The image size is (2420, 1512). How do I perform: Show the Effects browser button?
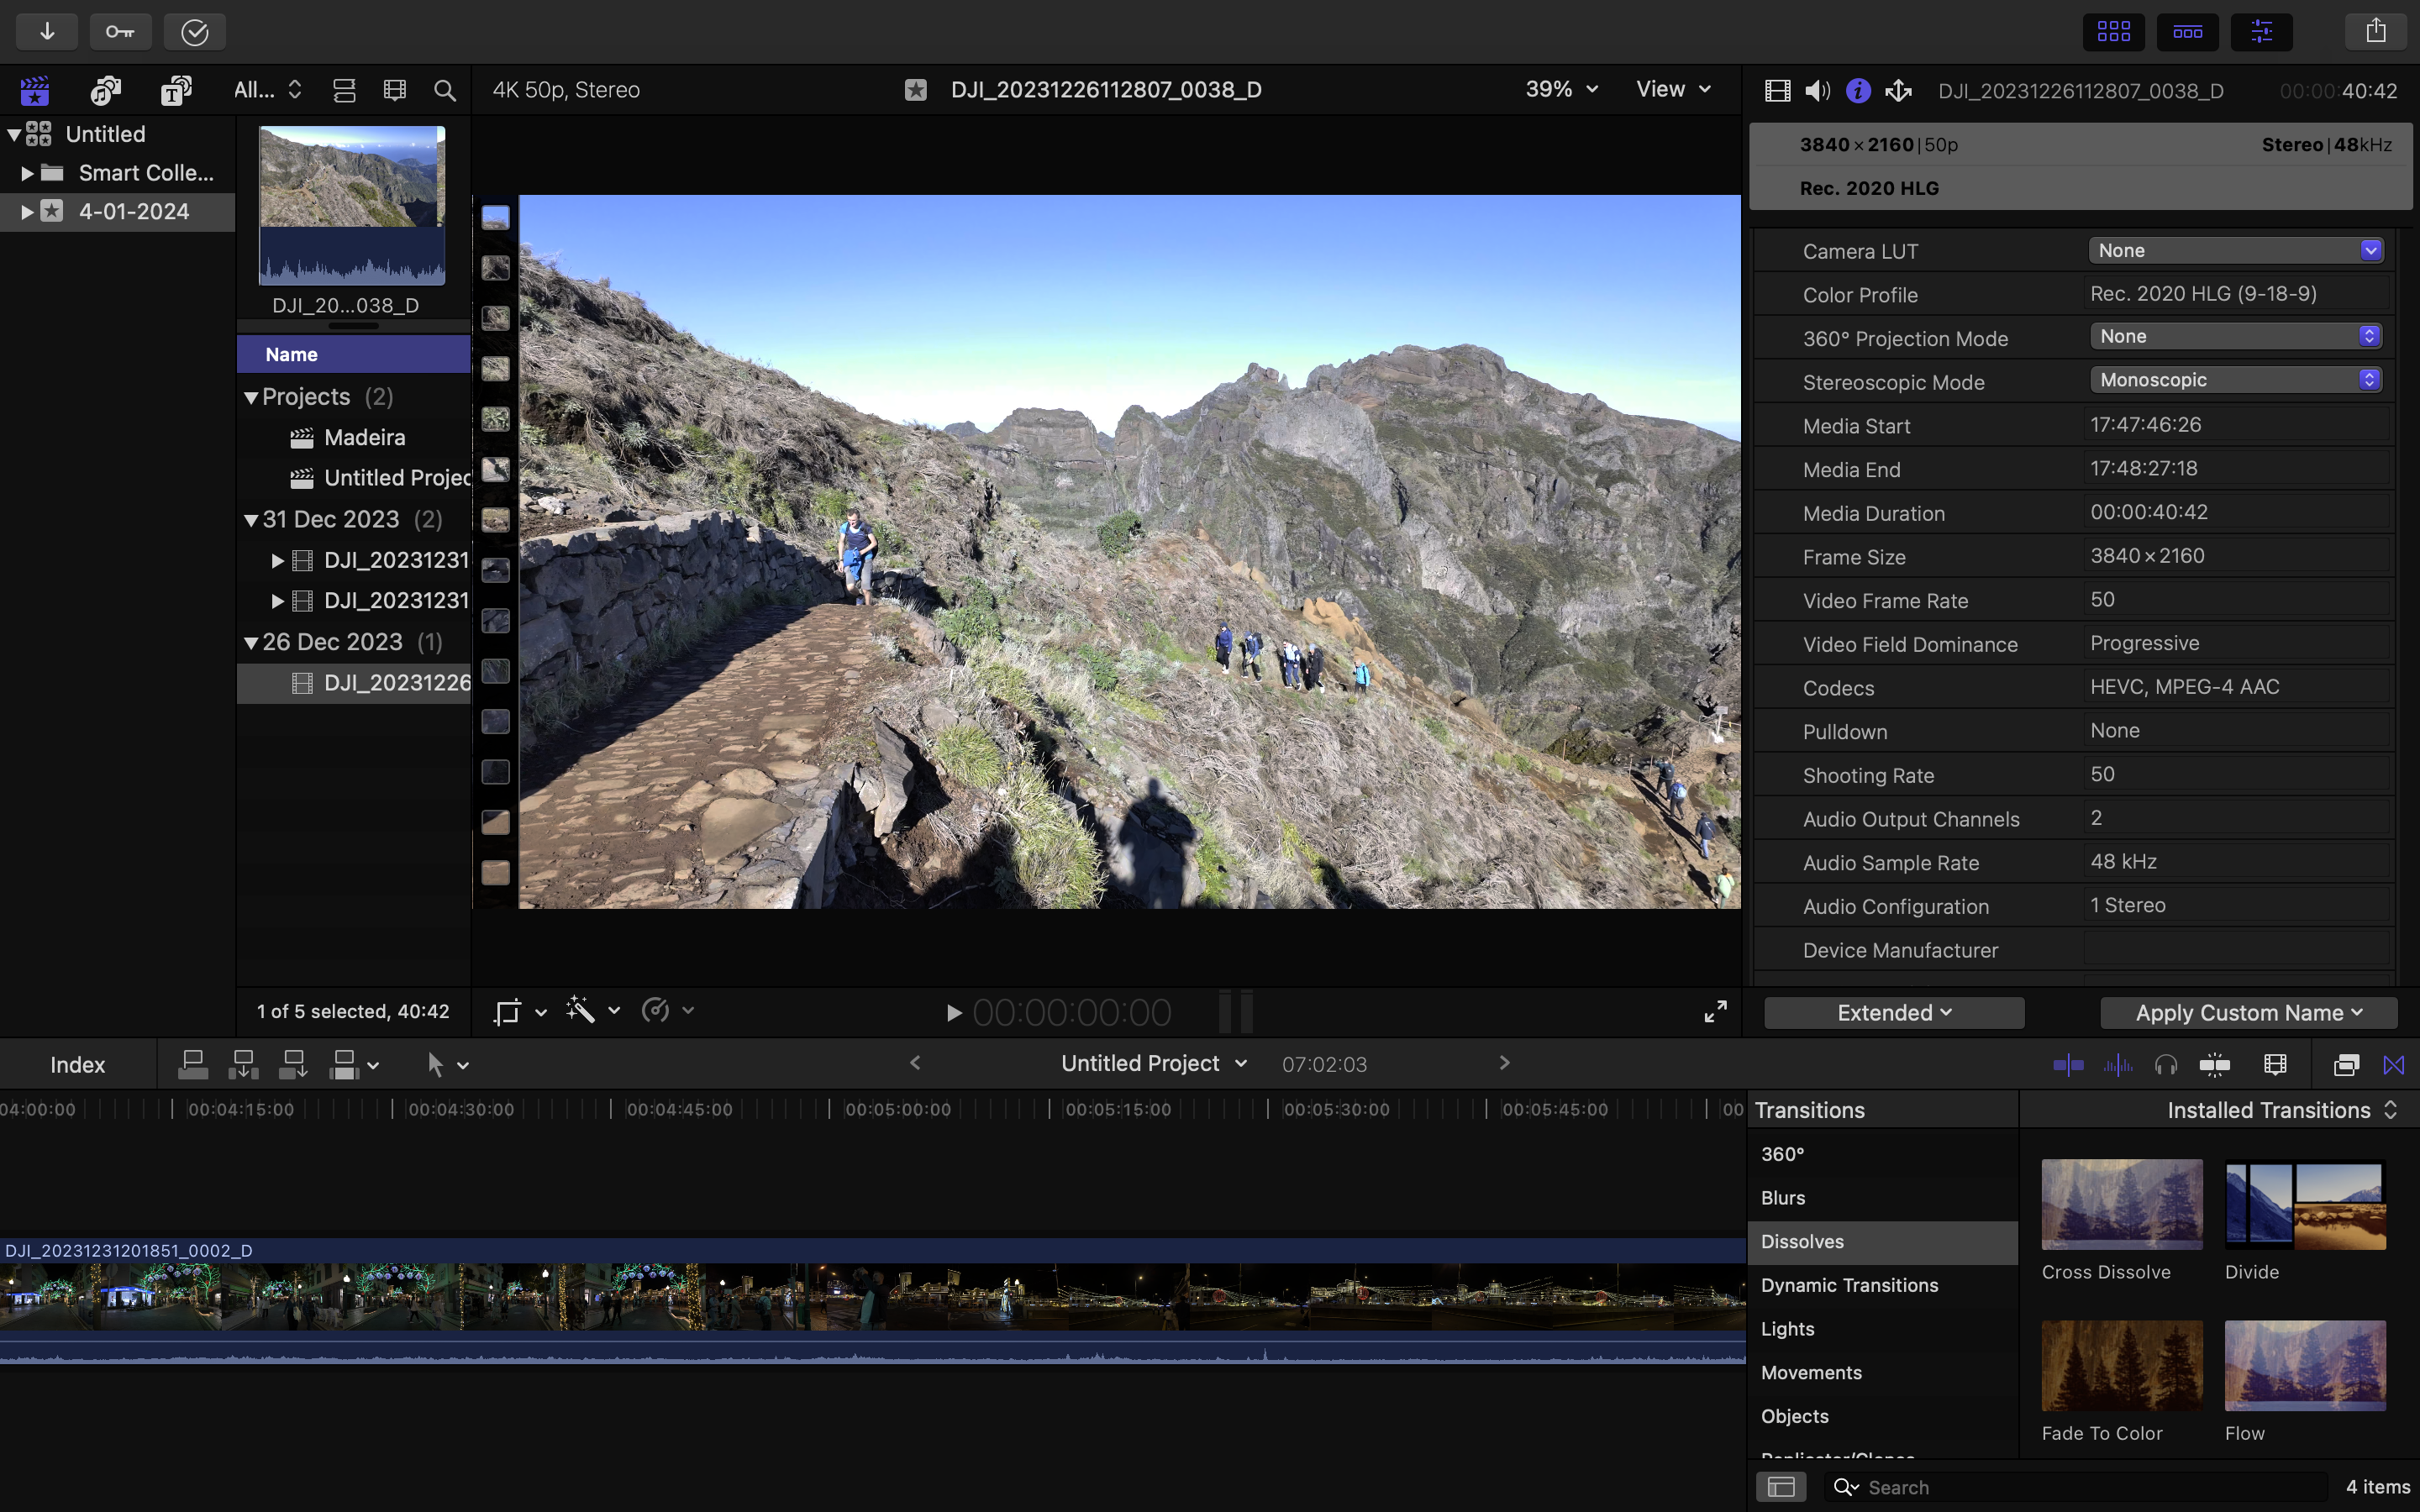(x=2346, y=1065)
